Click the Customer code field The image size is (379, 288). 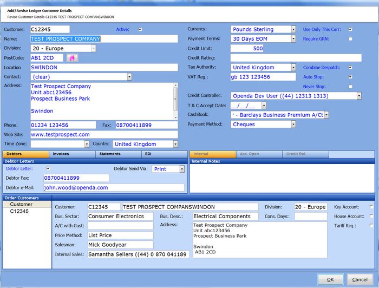(x=50, y=29)
